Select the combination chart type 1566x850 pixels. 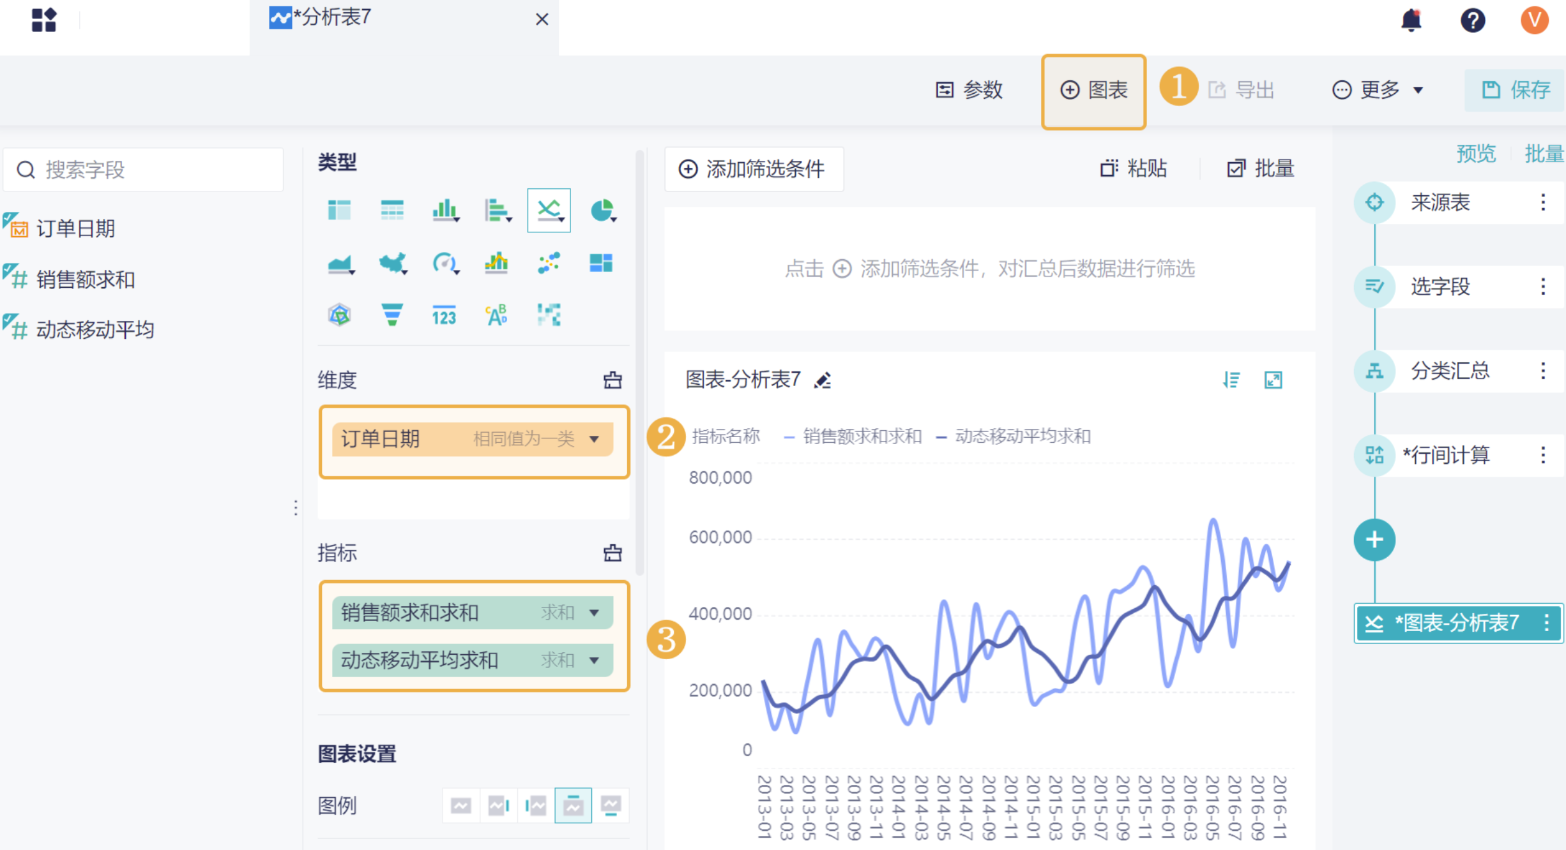tap(496, 263)
